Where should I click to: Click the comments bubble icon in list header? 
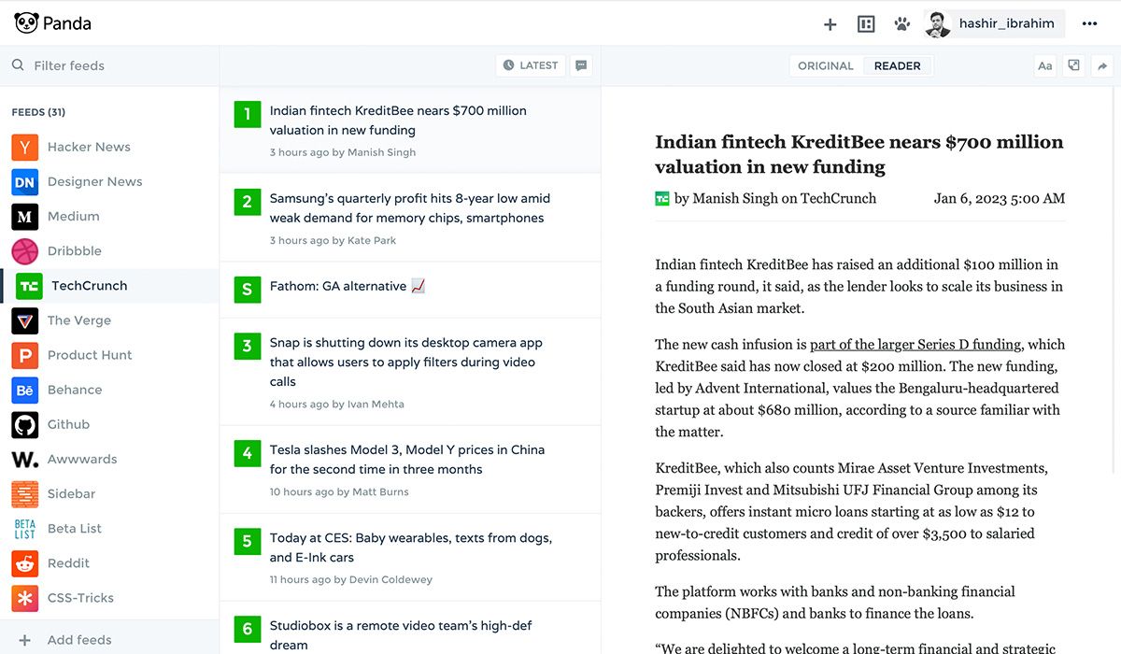(x=581, y=65)
